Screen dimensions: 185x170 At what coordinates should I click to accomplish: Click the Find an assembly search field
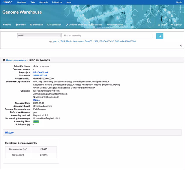pyautogui.click(x=107, y=36)
